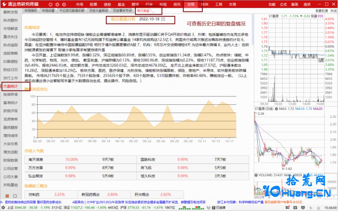338x211 pixels.
Task: Go to the home page via the house icon
Action: [50, 4]
